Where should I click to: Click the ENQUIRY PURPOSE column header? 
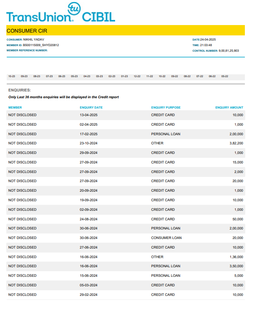(165, 107)
